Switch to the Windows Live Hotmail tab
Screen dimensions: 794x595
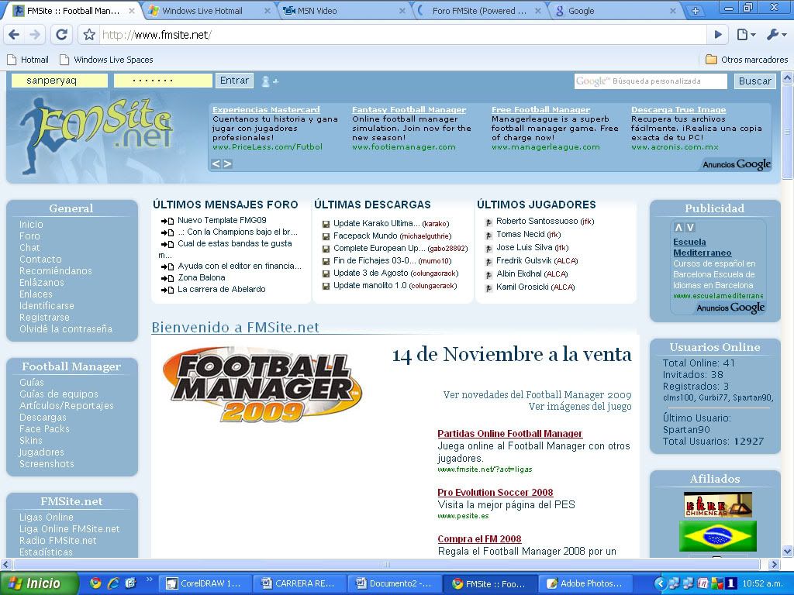tap(202, 11)
